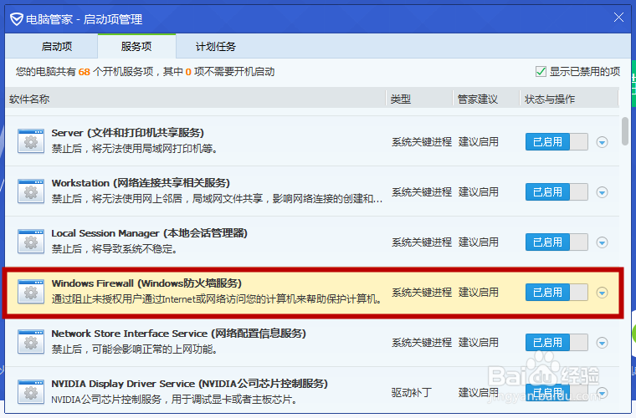Click description 禁止后，将无法使用局域网打印机等。

[x=135, y=149]
